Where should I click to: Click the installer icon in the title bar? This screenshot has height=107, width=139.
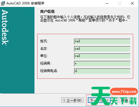3,3
